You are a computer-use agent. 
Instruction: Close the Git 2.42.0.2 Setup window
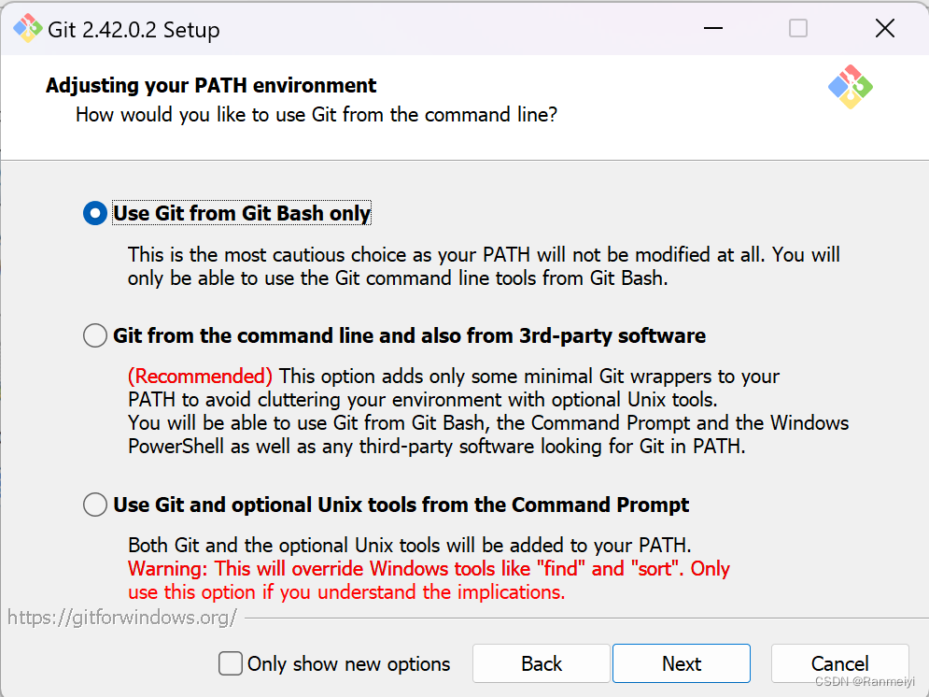(x=884, y=28)
